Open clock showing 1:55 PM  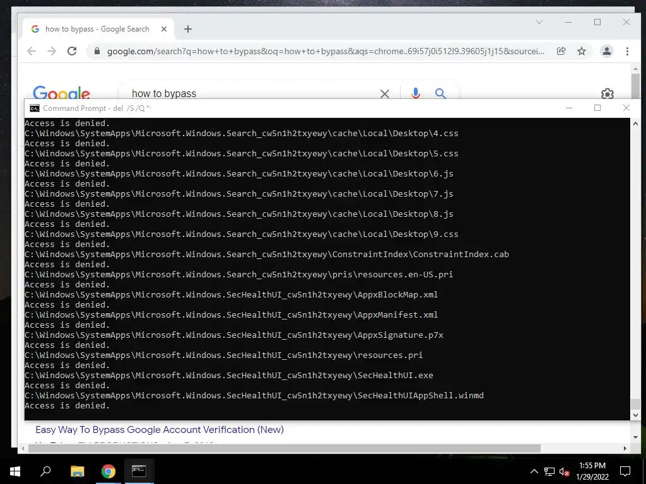pyautogui.click(x=592, y=471)
